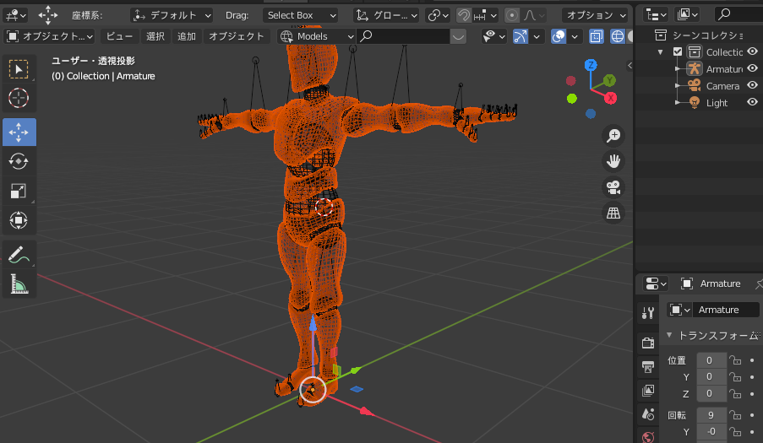Toggle camera view with camera icon
This screenshot has height=443, width=763.
tap(613, 187)
